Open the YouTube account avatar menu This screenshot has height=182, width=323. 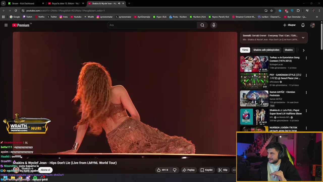click(x=313, y=25)
